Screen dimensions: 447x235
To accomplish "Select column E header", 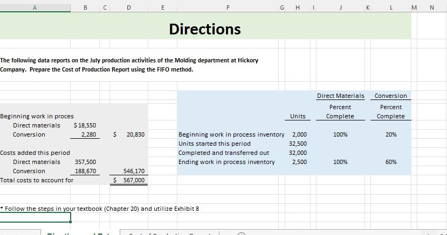I will pyautogui.click(x=163, y=8).
